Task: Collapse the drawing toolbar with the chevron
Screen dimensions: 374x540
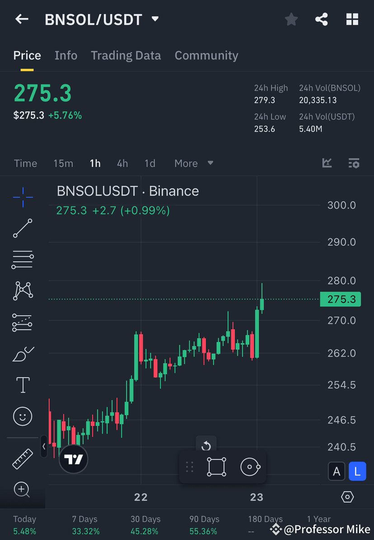Action: pyautogui.click(x=43, y=447)
